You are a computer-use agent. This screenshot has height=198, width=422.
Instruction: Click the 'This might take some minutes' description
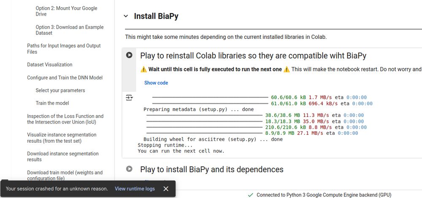[226, 37]
